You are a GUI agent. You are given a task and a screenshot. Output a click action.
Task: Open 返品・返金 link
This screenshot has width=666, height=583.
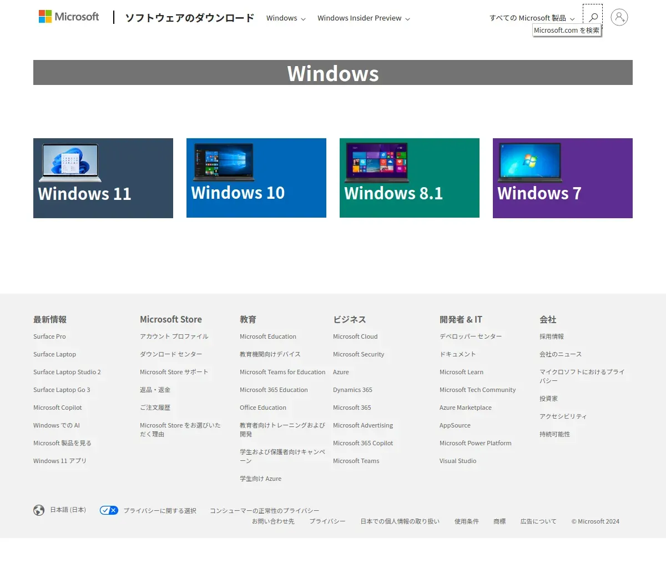coord(155,390)
